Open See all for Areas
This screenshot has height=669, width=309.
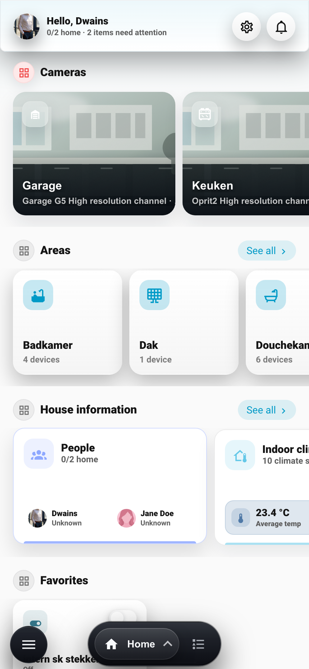point(267,251)
